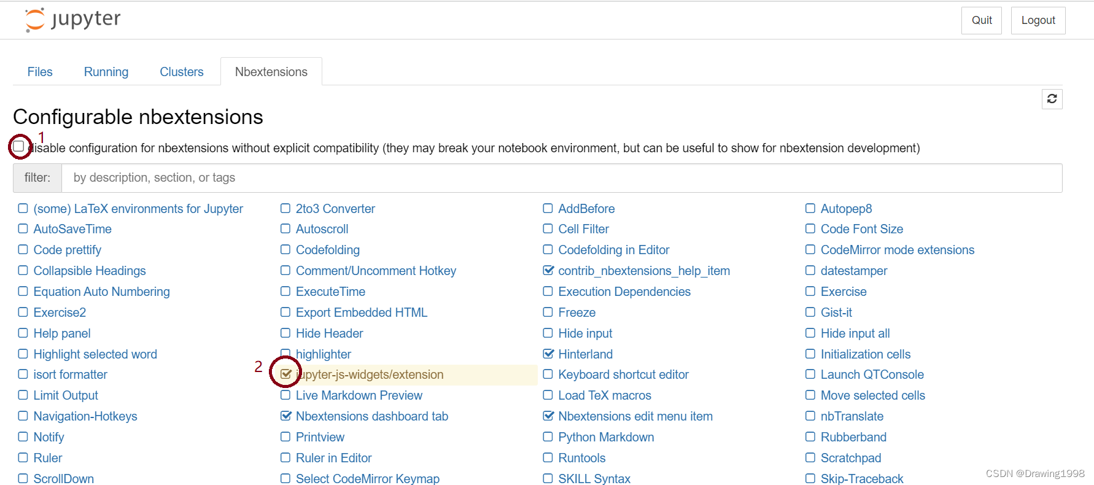Viewport: 1094px width, 485px height.
Task: Select the CodeMirror mode extensions link
Action: pos(898,250)
